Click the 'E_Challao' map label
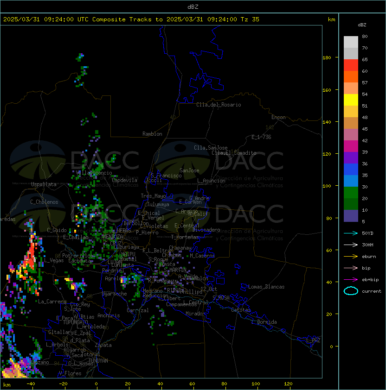386x390 pixels. [76, 237]
